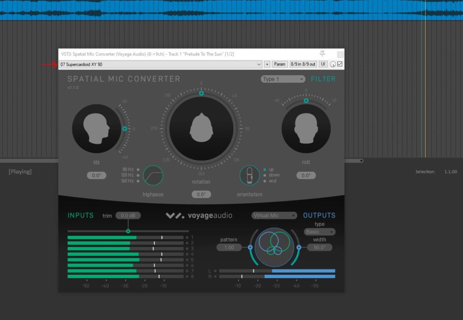Toggle the R output channel dot
The image size is (463, 320).
coord(215,276)
